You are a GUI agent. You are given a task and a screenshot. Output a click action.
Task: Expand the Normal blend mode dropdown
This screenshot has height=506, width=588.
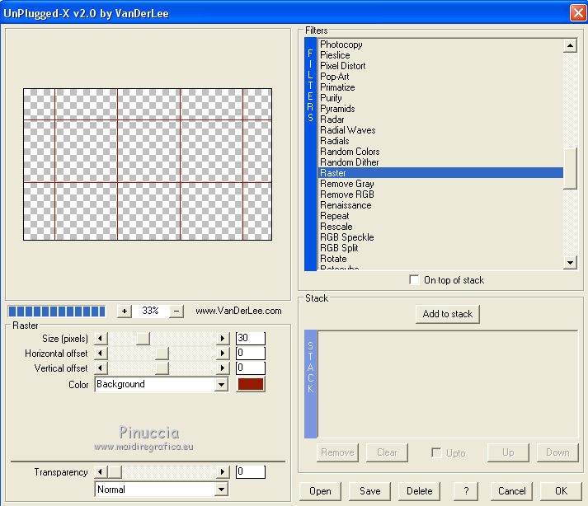221,490
